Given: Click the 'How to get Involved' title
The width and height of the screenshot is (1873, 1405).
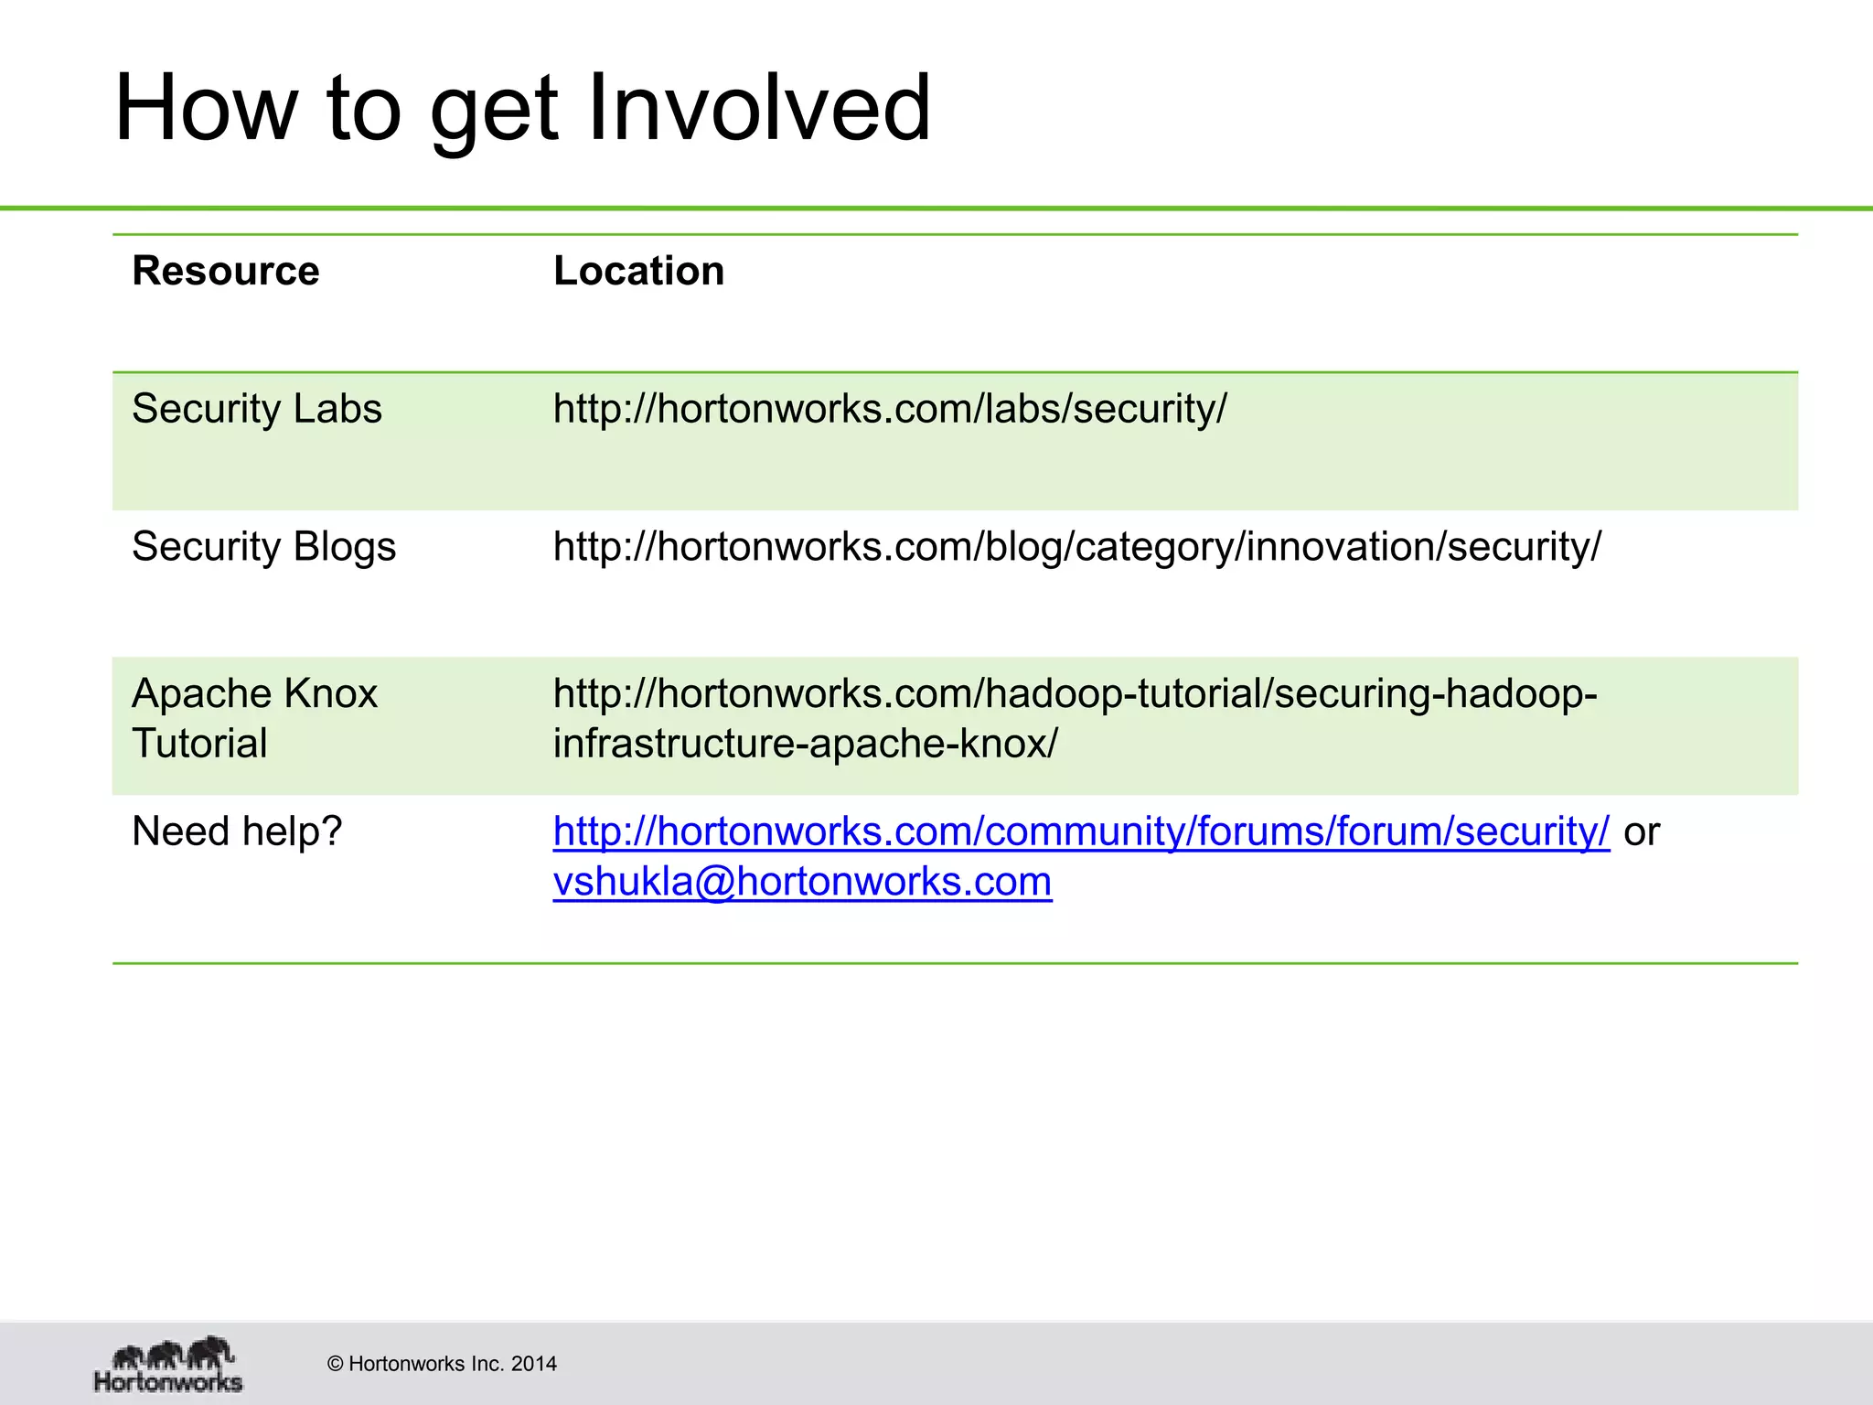Looking at the screenshot, I should click(x=523, y=110).
